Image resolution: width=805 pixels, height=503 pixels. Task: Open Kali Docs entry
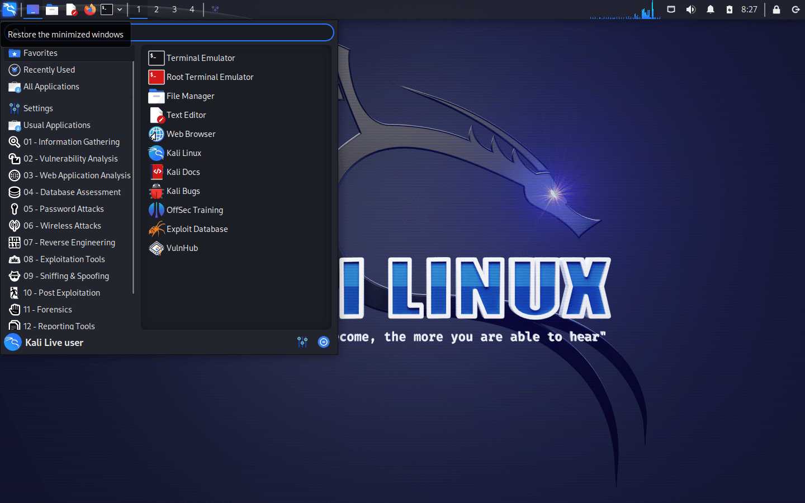tap(236, 172)
